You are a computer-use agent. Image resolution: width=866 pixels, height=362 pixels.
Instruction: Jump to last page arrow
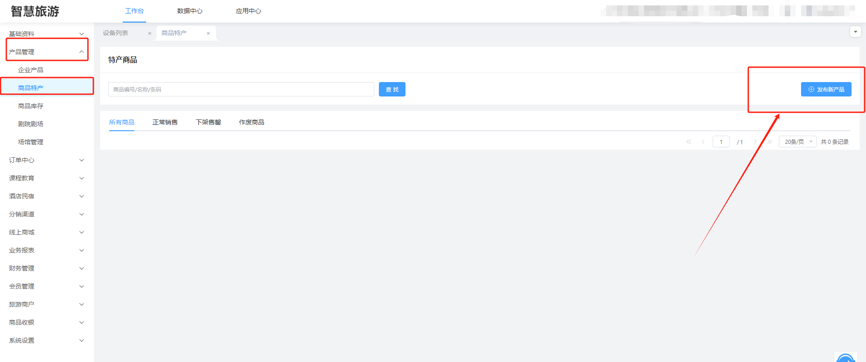tap(769, 142)
